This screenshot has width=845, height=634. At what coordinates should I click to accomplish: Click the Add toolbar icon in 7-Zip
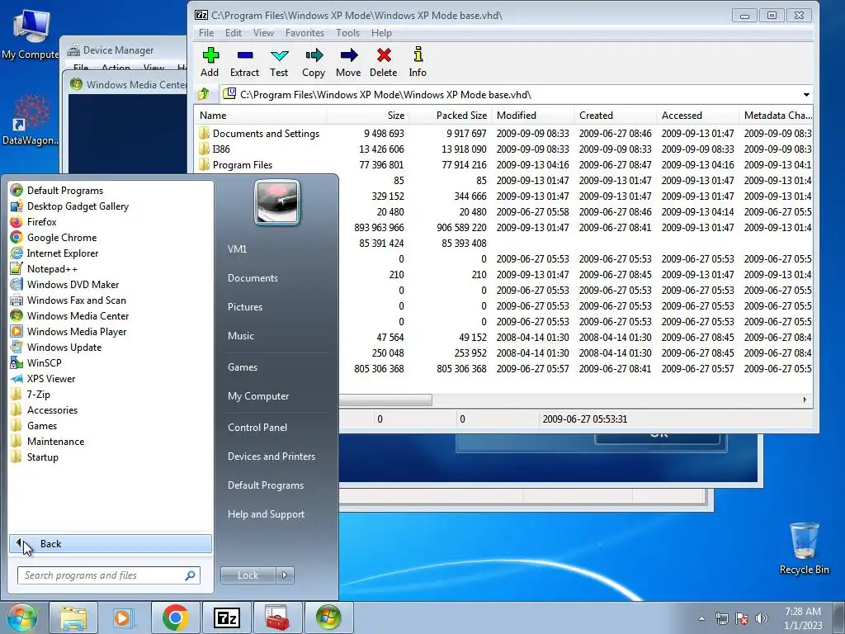pos(210,62)
